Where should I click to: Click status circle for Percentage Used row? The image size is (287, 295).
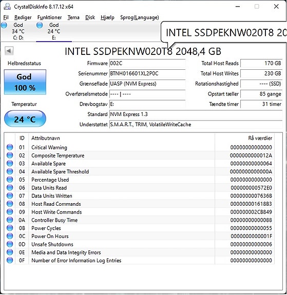tap(10, 180)
